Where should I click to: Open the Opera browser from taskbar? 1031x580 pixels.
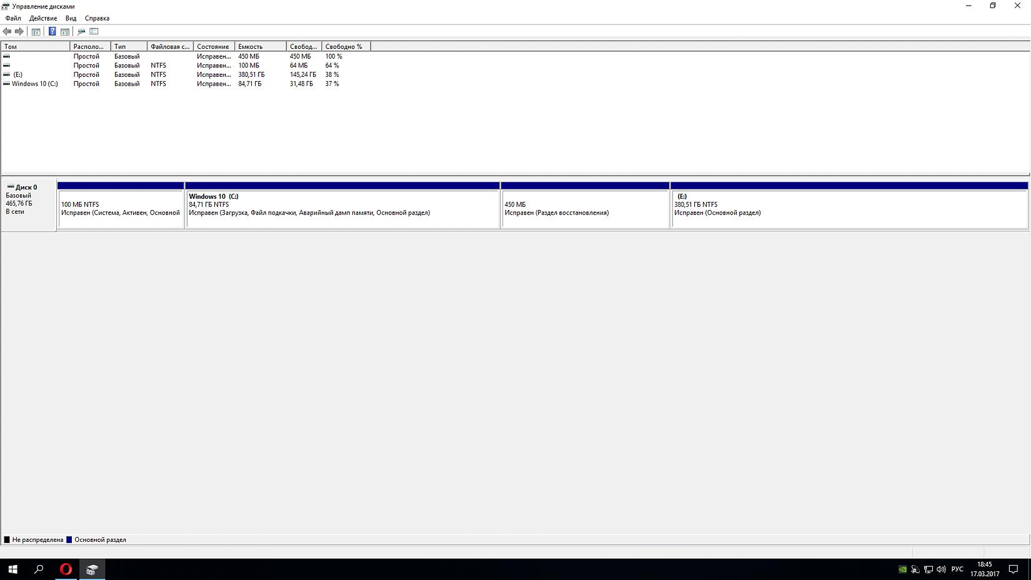(x=66, y=569)
